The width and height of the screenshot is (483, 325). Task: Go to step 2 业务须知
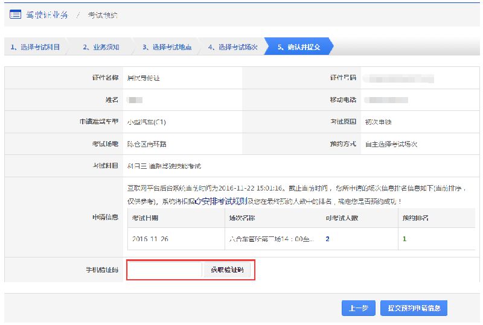(x=101, y=47)
